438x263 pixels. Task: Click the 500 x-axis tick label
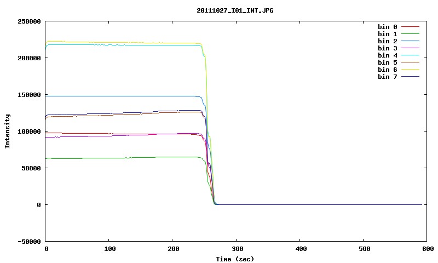click(x=365, y=249)
